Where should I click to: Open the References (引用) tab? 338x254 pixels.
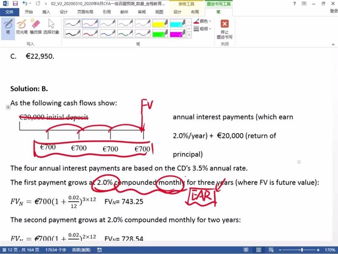coord(107,12)
